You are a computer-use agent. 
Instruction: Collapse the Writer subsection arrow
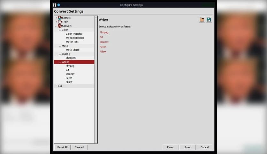[60, 62]
